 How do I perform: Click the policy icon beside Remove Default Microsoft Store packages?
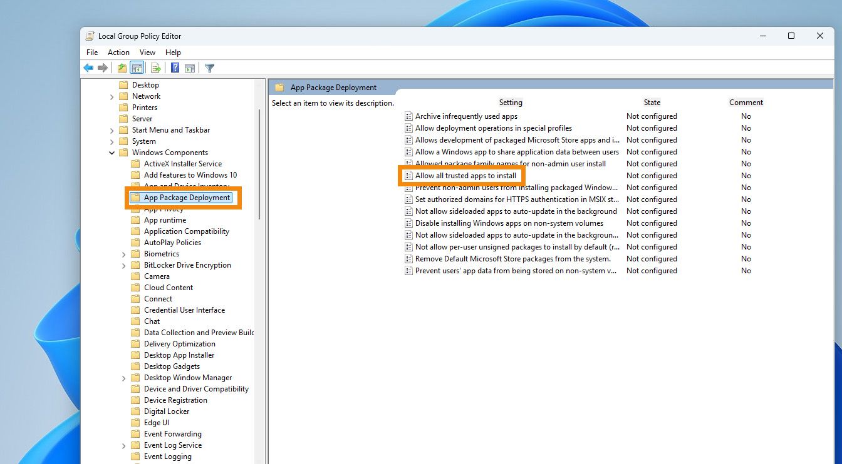click(408, 259)
